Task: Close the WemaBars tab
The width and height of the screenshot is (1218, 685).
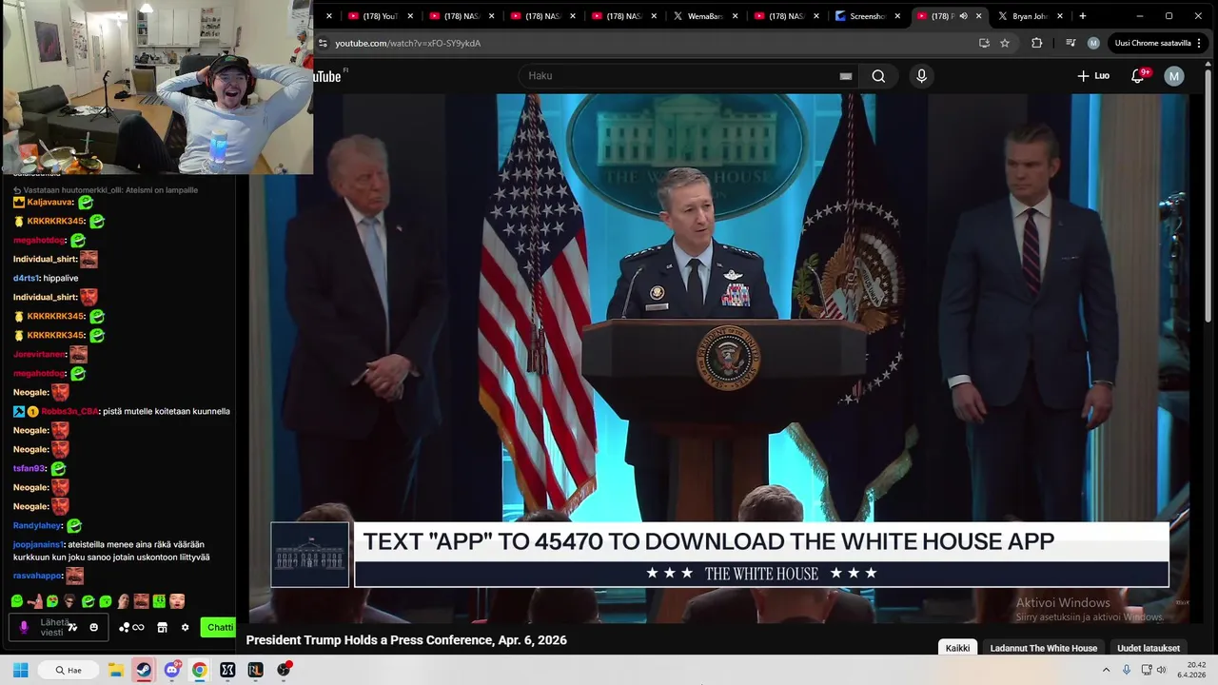Action: 735,16
